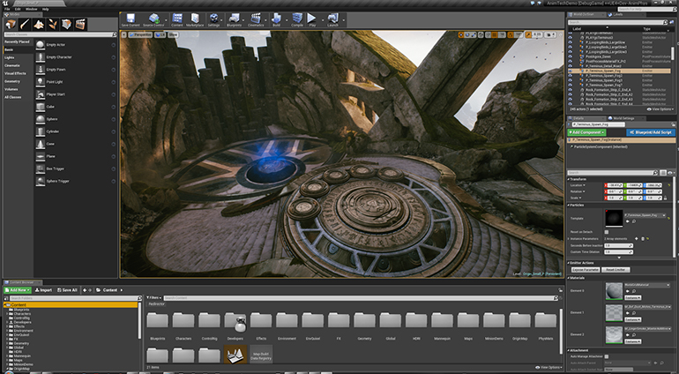Open the Cinematics toolbar icon

(256, 19)
